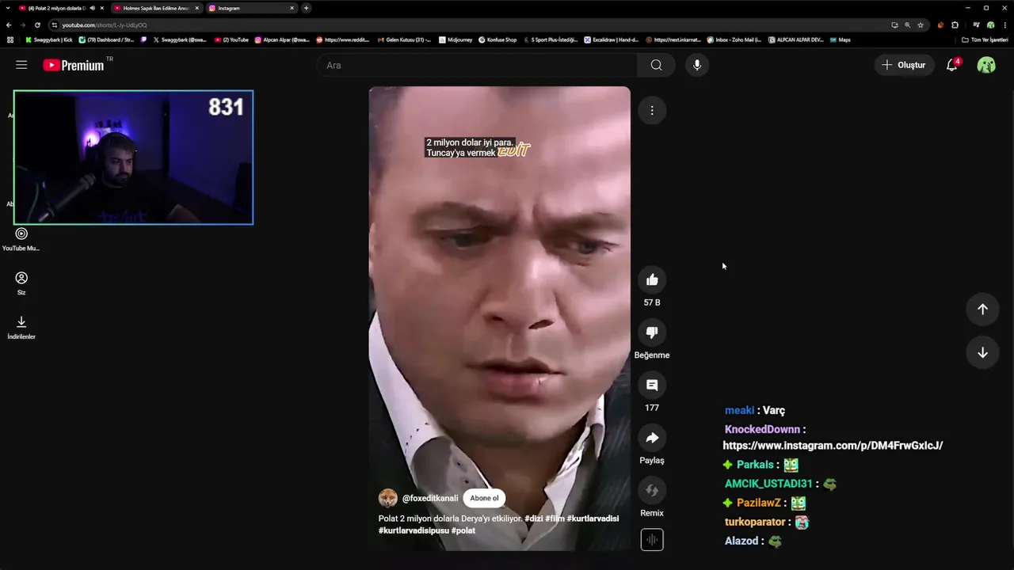Open the browser extensions puzzle icon
The height and width of the screenshot is (570, 1014).
tap(955, 25)
